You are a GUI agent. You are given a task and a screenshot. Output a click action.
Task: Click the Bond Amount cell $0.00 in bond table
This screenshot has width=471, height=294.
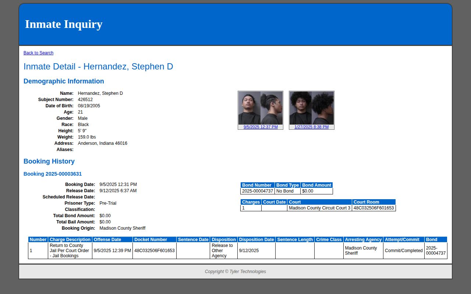coord(317,191)
